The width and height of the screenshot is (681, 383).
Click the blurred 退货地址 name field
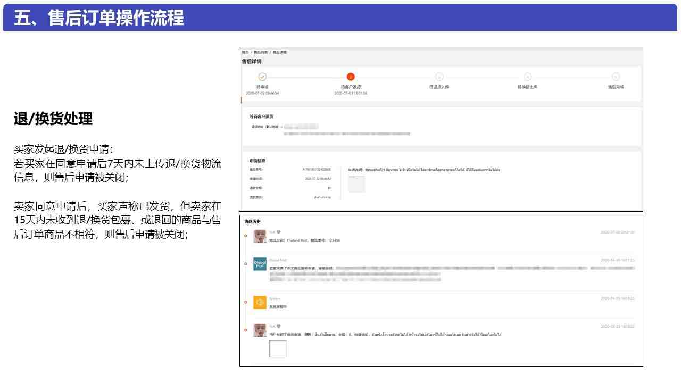pos(301,127)
